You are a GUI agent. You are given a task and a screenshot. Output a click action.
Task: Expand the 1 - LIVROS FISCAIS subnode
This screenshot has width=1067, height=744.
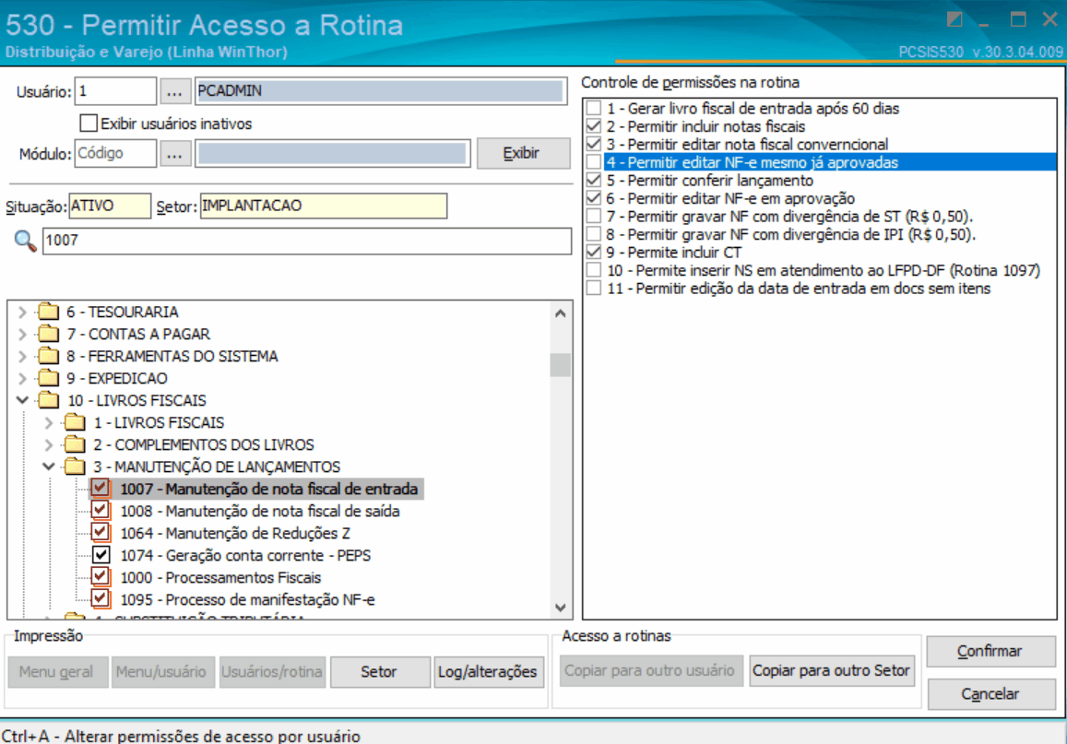pyautogui.click(x=48, y=422)
